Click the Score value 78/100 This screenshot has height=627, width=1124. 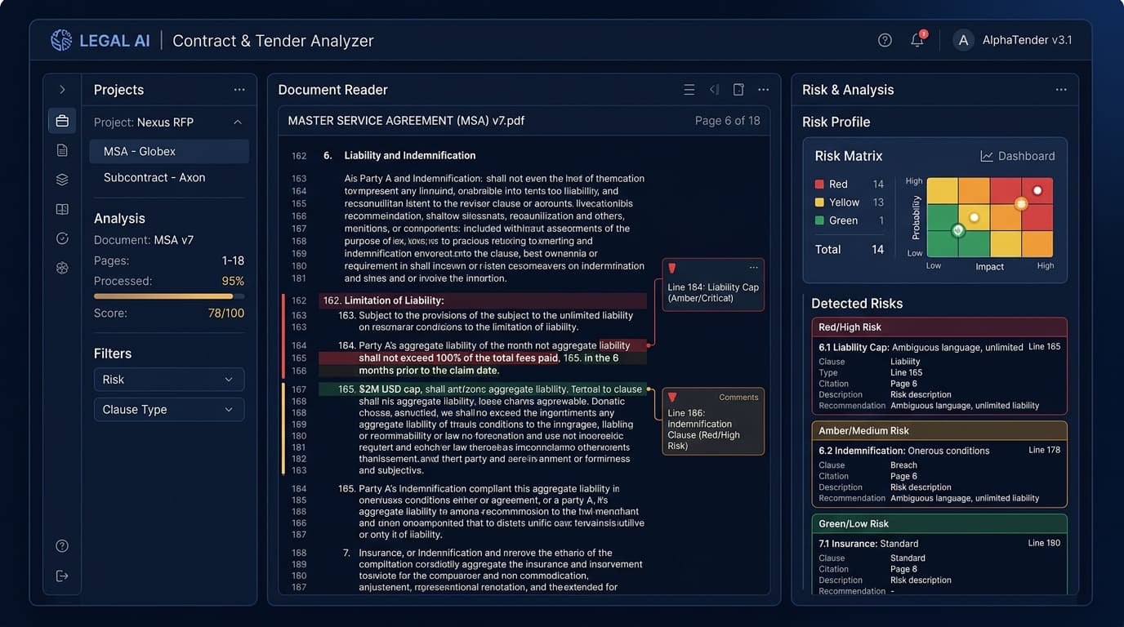tap(225, 313)
